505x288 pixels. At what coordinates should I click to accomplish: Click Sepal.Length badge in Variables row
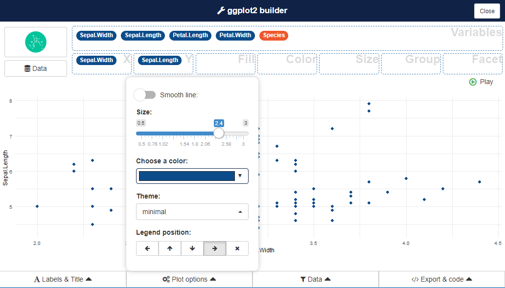(143, 35)
